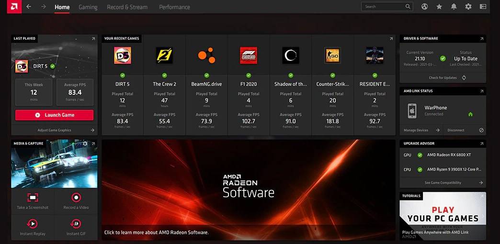The image size is (500, 244).
Task: Start Instant Replay capture
Action: click(33, 223)
